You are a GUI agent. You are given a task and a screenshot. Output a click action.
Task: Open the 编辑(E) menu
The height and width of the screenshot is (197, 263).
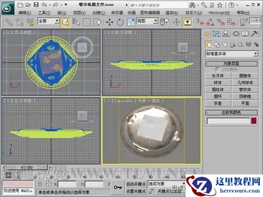point(25,13)
